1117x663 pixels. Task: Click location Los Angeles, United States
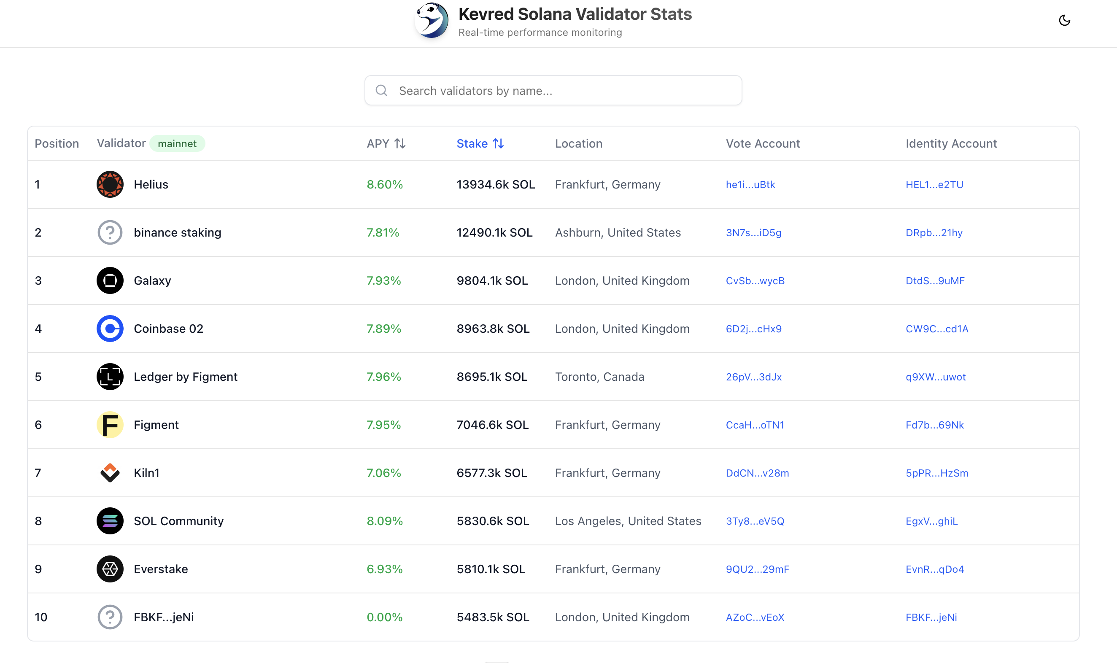[628, 521]
